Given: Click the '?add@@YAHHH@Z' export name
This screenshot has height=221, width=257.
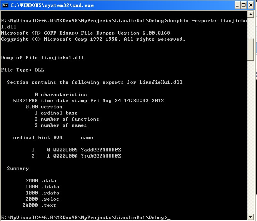Looking at the screenshot, I should (x=101, y=150).
